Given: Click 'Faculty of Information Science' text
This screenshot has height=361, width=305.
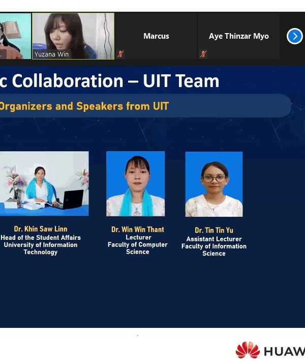Looking at the screenshot, I should click(x=214, y=249).
